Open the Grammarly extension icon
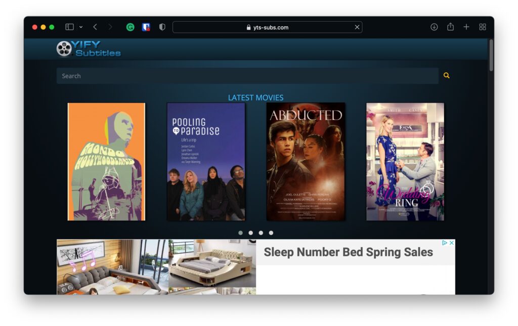Image resolution: width=518 pixels, height=326 pixels. click(130, 27)
